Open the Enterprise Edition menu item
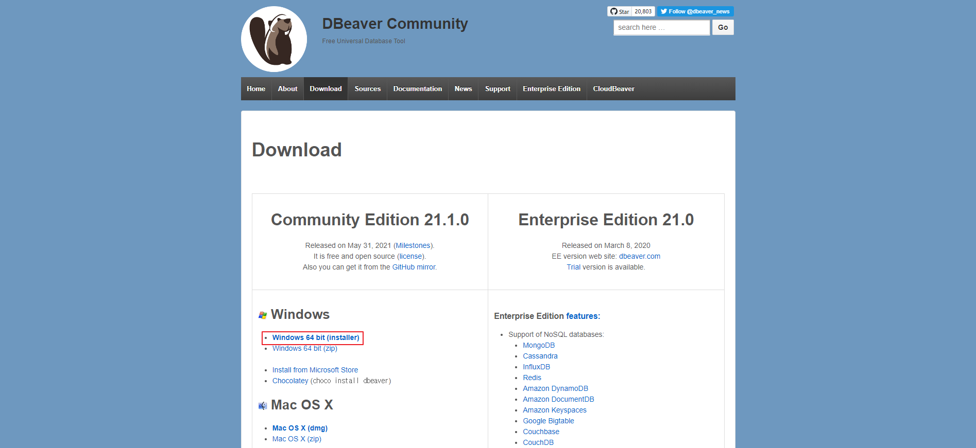The image size is (976, 448). tap(552, 88)
